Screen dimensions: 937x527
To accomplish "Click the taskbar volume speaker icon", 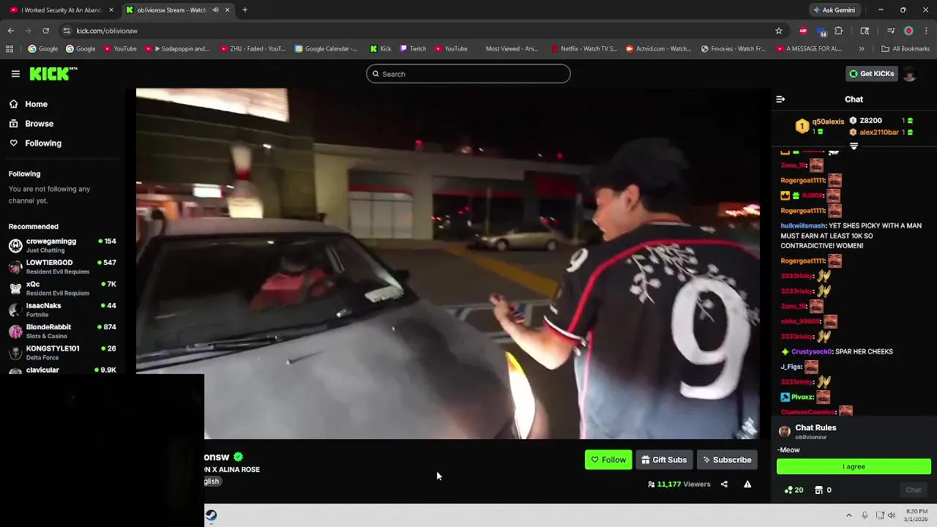I will (892, 515).
